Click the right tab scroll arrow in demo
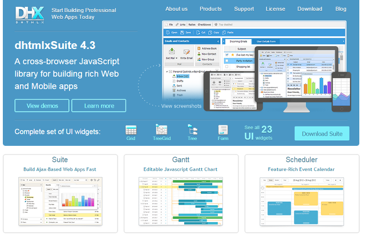 tap(343, 42)
